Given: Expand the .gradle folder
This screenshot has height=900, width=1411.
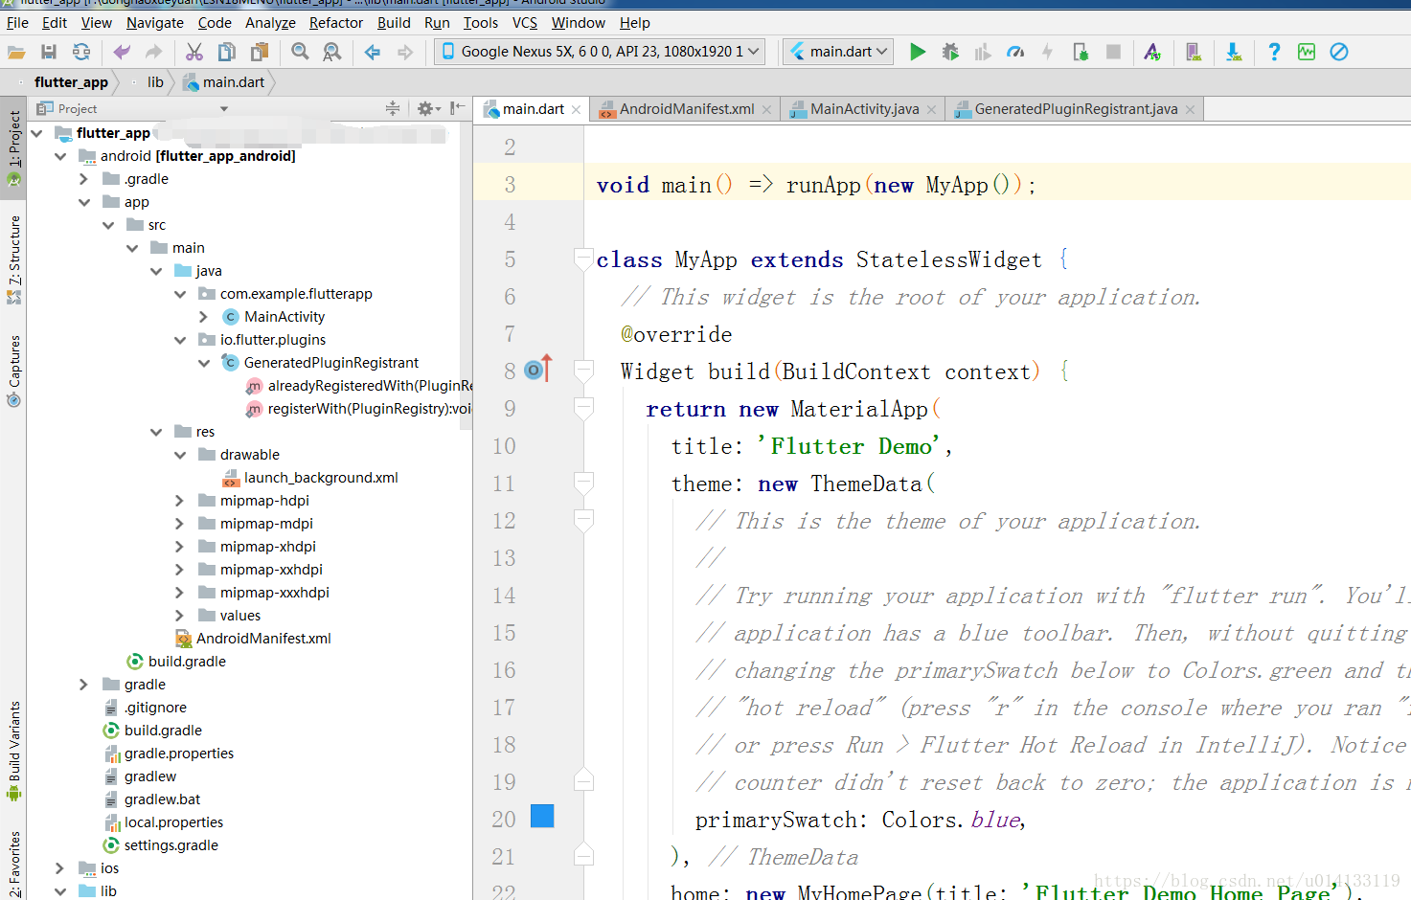Looking at the screenshot, I should (x=83, y=179).
